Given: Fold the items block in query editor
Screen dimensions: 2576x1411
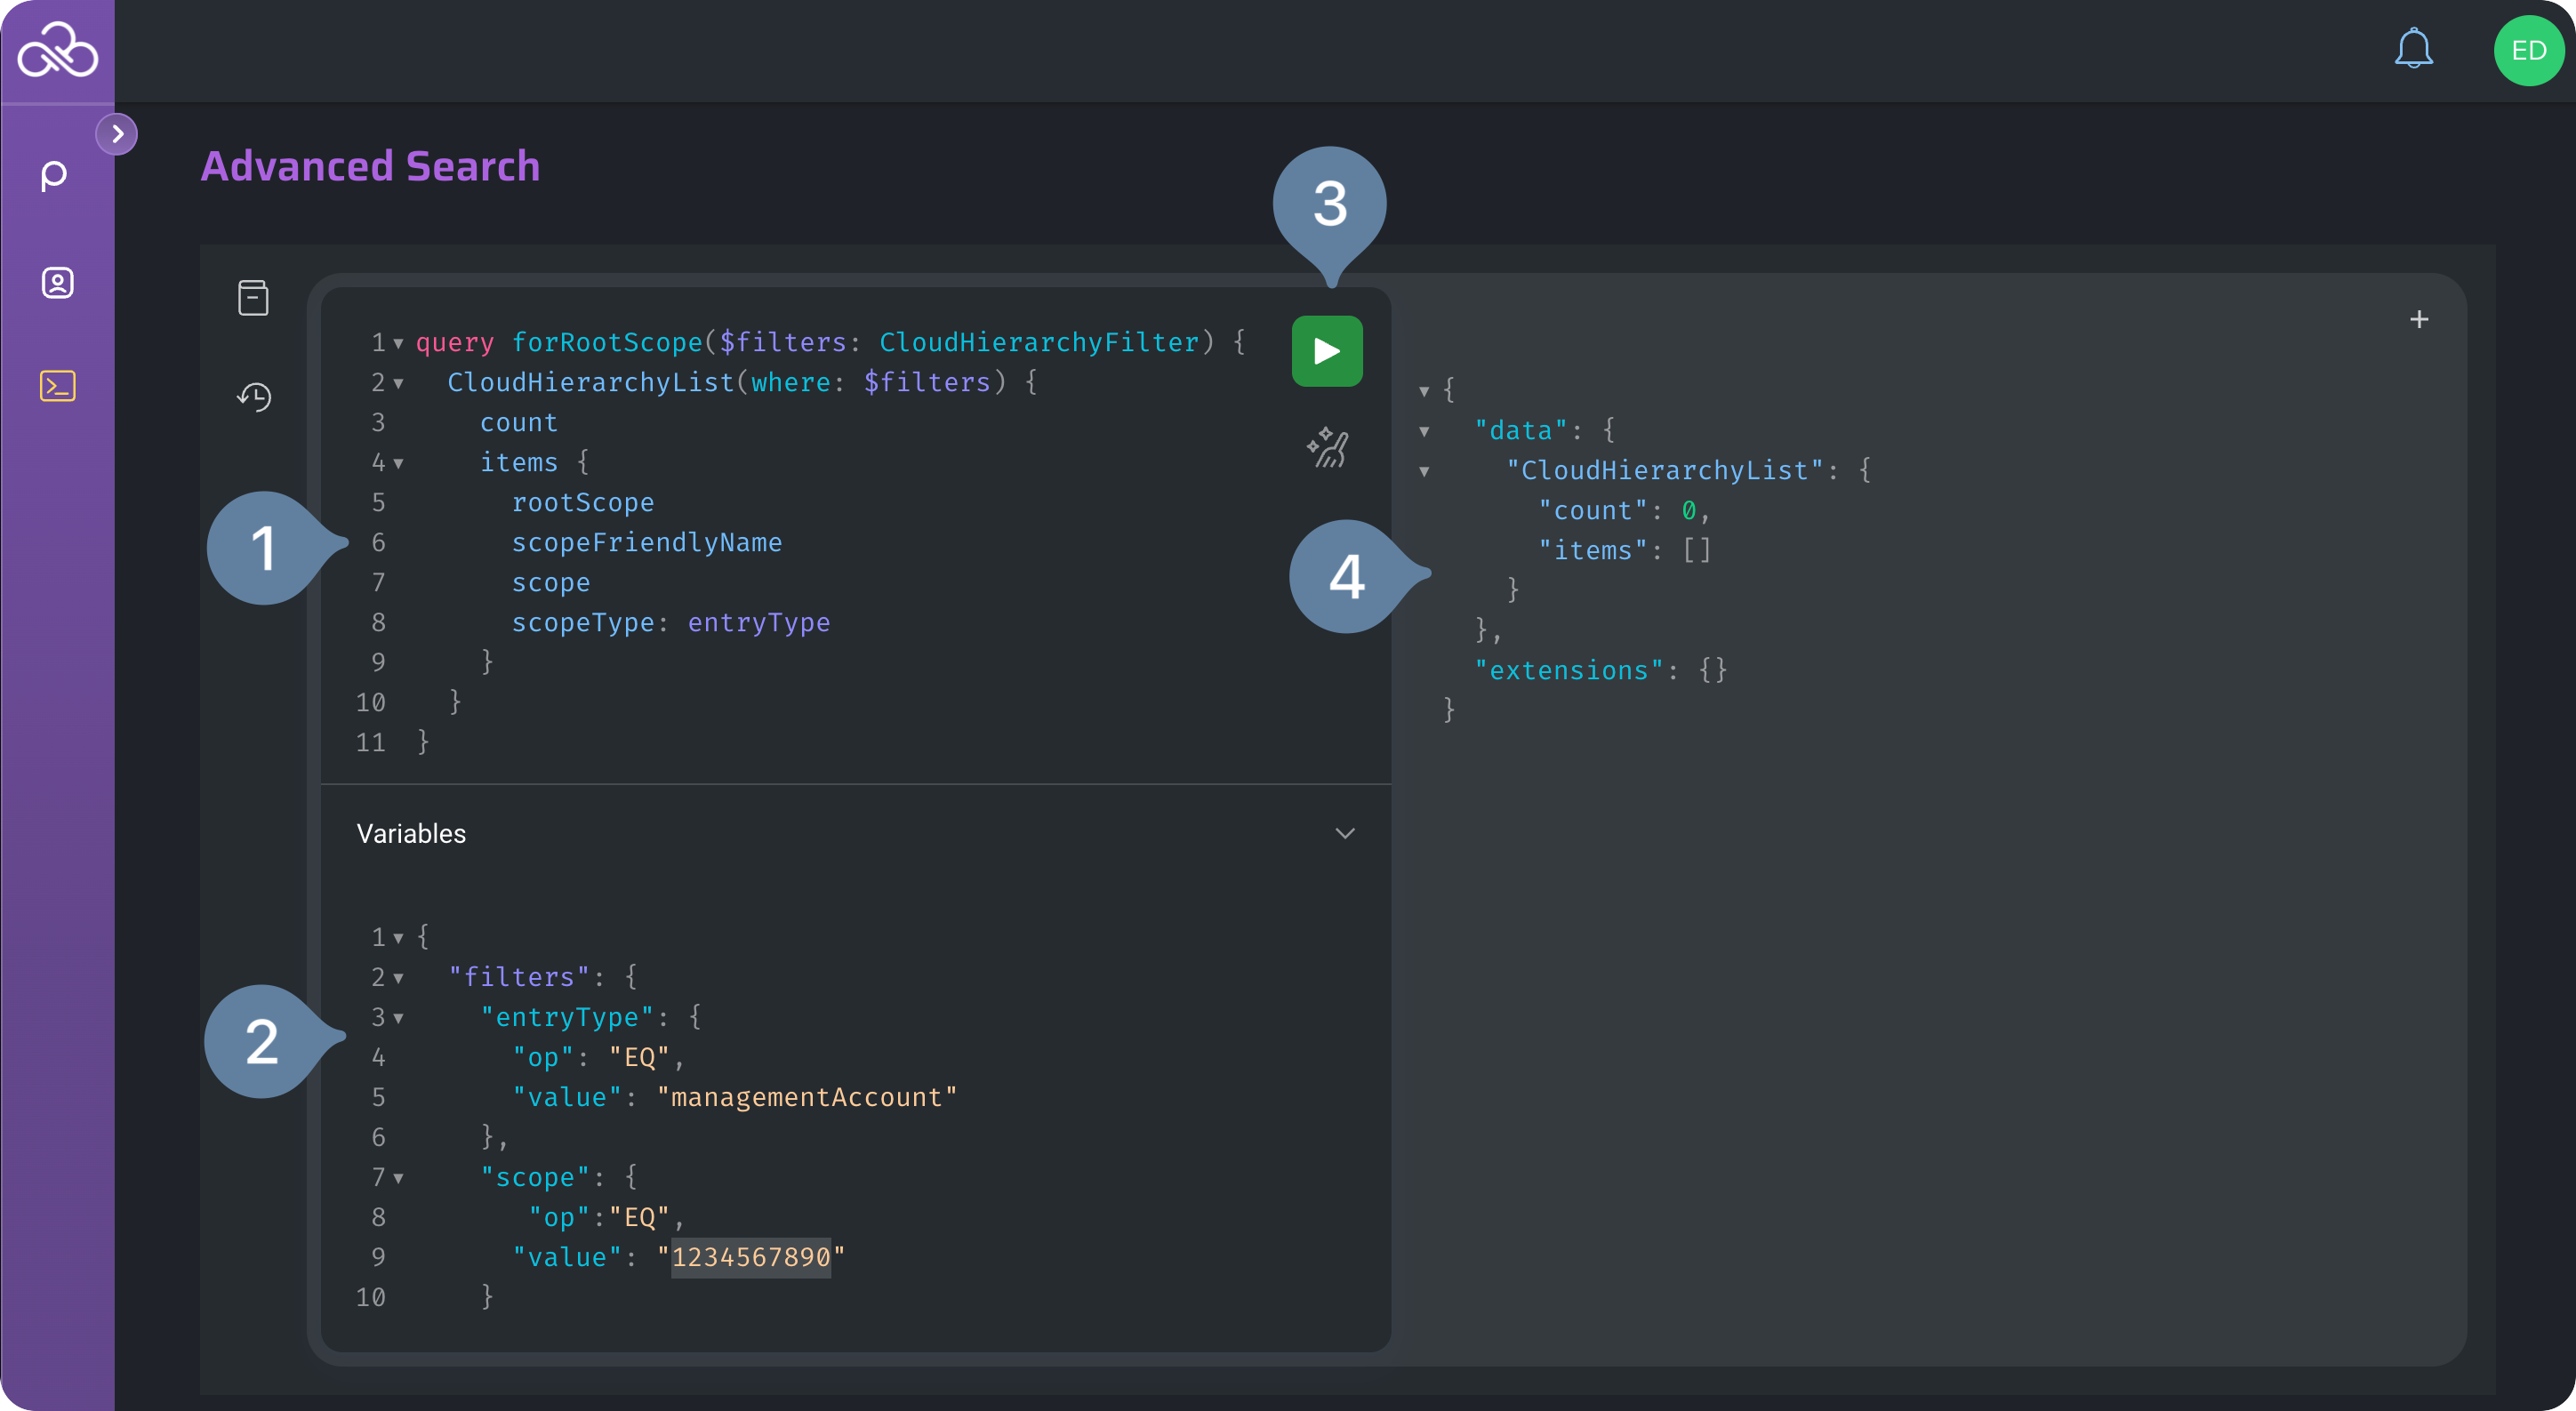Looking at the screenshot, I should click(398, 463).
